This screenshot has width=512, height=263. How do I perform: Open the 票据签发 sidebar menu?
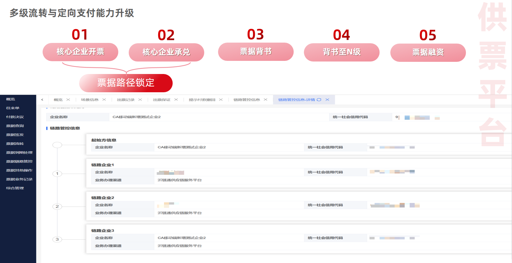coord(15,135)
